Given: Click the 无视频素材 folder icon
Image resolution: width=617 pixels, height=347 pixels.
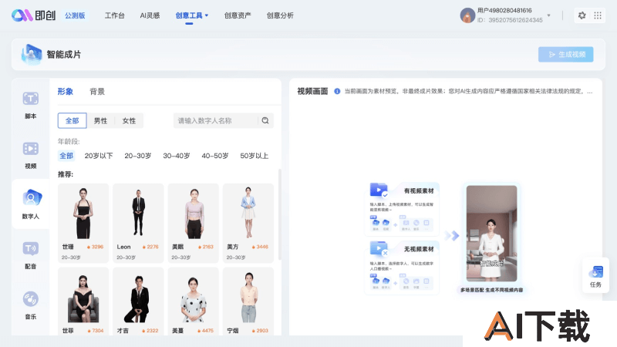Looking at the screenshot, I should coord(379,248).
